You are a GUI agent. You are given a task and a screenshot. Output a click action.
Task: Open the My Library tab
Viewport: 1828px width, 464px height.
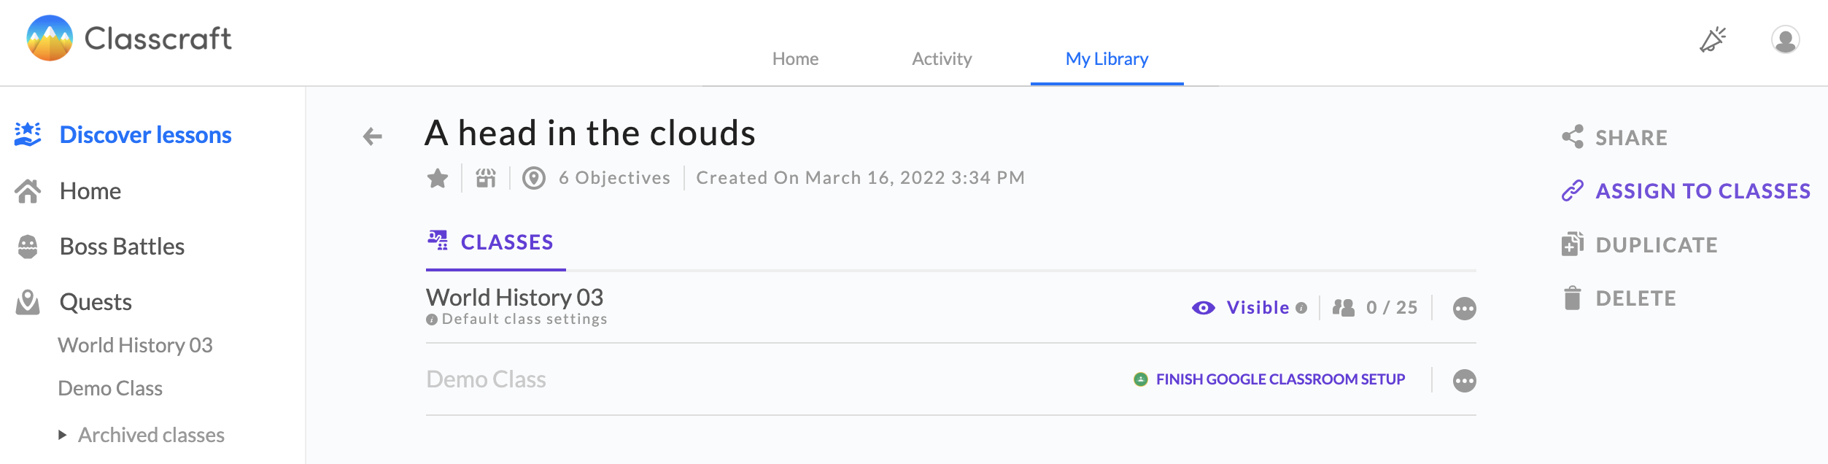1107,59
